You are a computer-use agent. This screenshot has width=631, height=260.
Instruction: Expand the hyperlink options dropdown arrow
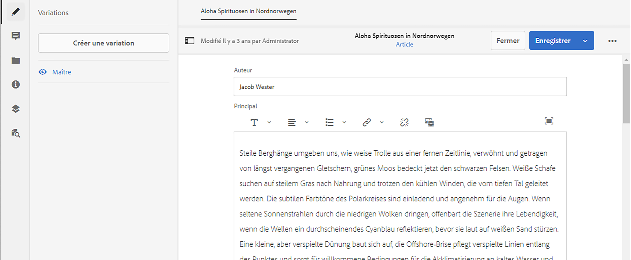[382, 122]
